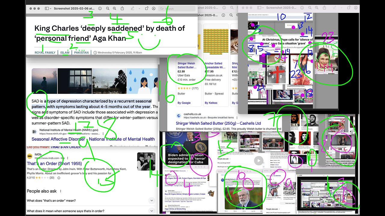Share image from the right Preview window
The image size is (385, 216).
click(325, 7)
